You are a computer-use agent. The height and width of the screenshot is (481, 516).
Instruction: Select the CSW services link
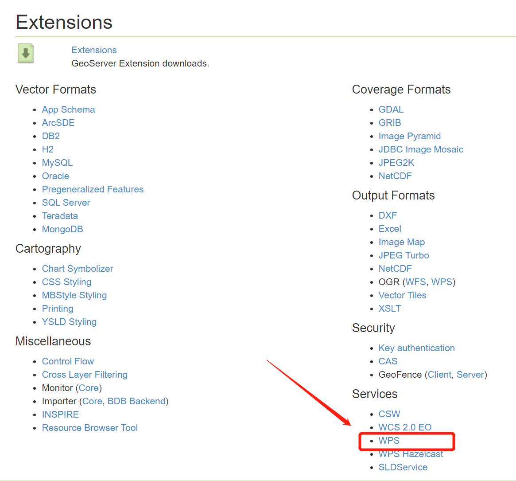[389, 414]
